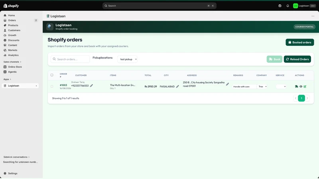Open the Logistaan account menu

pos(304,6)
